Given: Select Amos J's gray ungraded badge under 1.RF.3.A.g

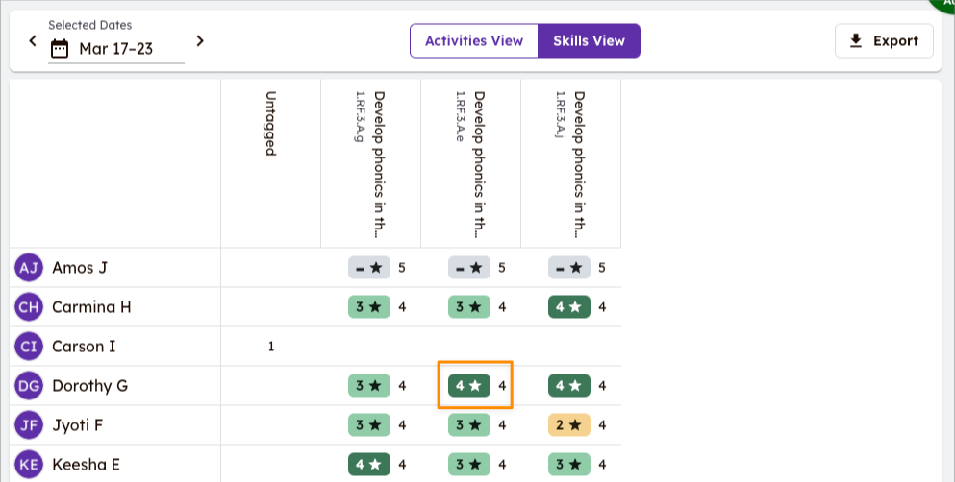Looking at the screenshot, I should [369, 268].
